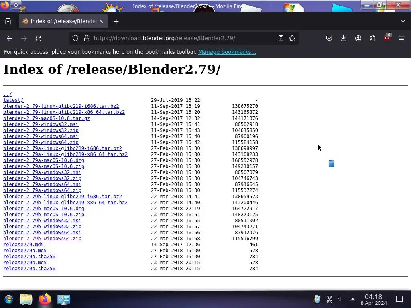Download blender-2.79b-linux-glibc219-i686.tar.bz2
The width and height of the screenshot is (411, 308).
point(62,197)
